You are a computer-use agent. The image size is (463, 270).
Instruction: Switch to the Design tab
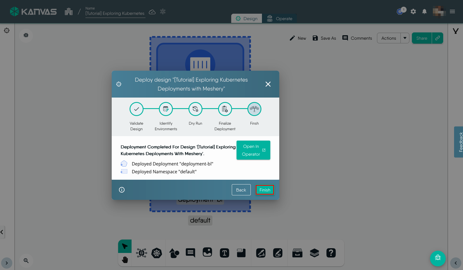click(x=247, y=18)
